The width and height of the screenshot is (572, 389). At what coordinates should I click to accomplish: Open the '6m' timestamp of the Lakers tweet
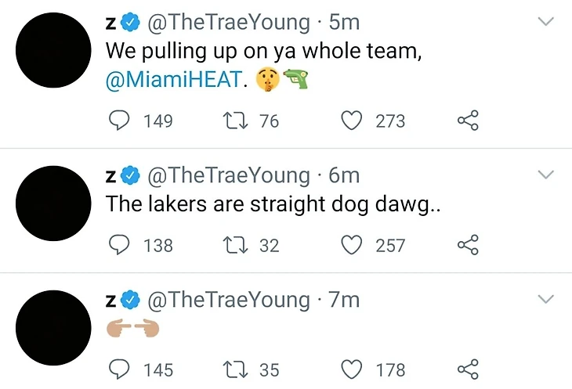coord(344,175)
